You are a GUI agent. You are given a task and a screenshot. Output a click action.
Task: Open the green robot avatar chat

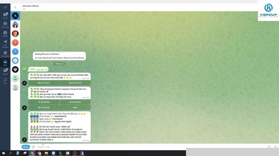point(15,78)
